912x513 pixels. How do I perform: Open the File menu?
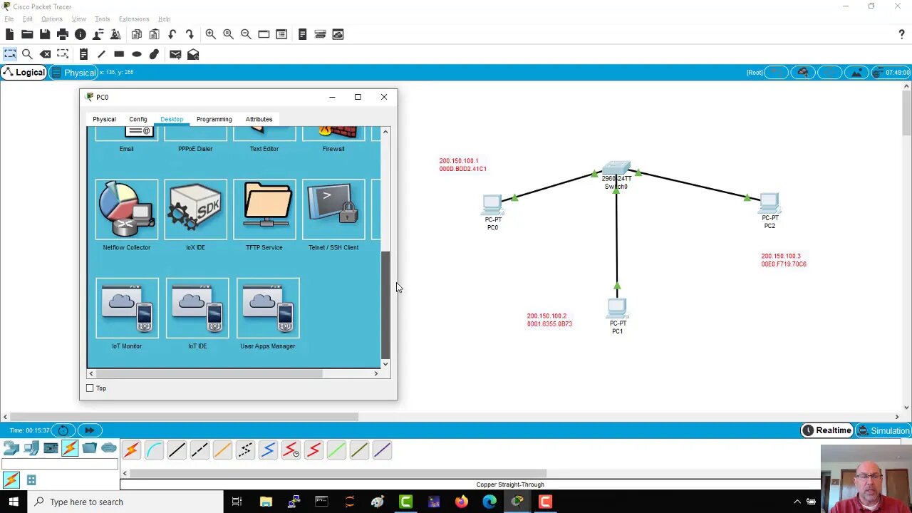9,19
